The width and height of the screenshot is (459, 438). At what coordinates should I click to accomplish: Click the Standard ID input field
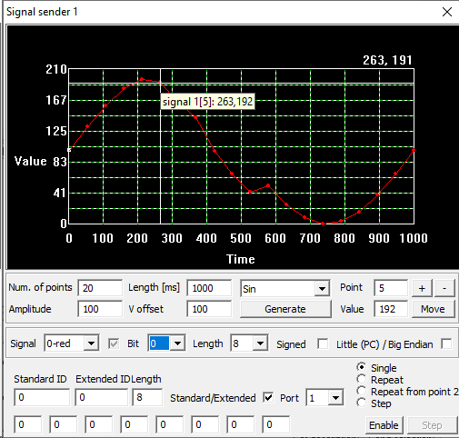point(42,397)
